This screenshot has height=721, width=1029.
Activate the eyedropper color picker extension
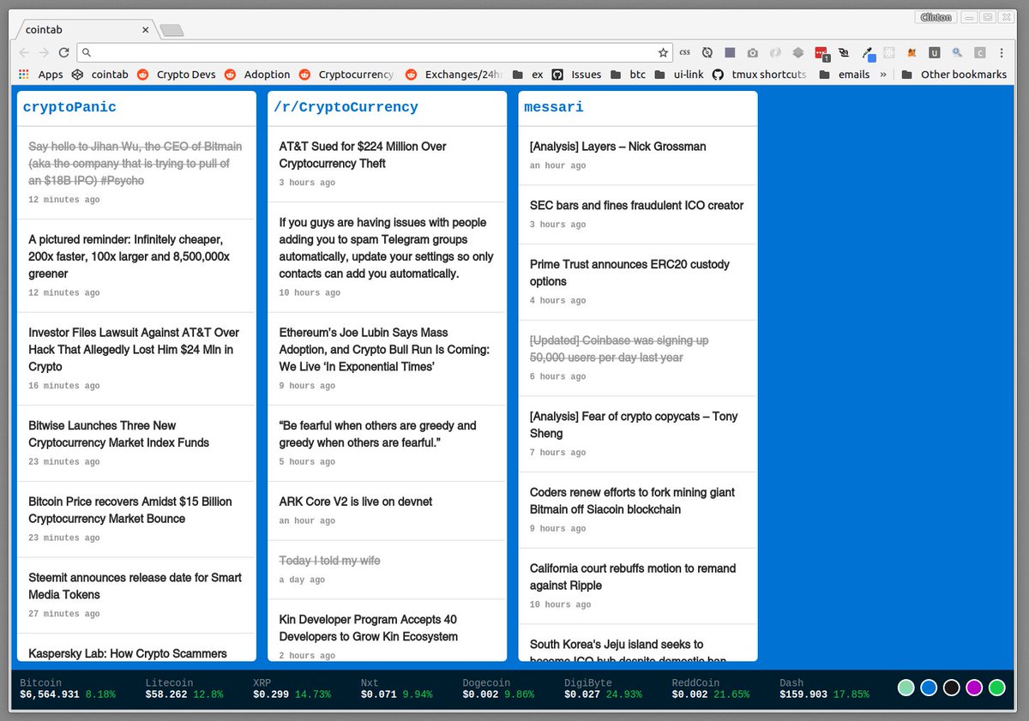[868, 53]
